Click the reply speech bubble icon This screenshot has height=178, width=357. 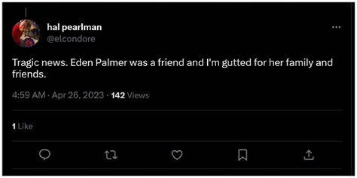45,155
